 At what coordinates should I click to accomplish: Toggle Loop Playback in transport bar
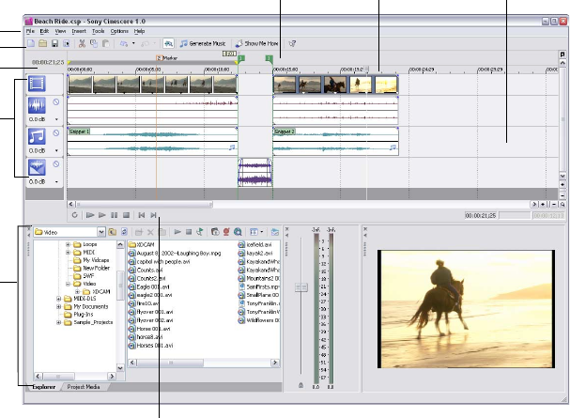(x=73, y=215)
